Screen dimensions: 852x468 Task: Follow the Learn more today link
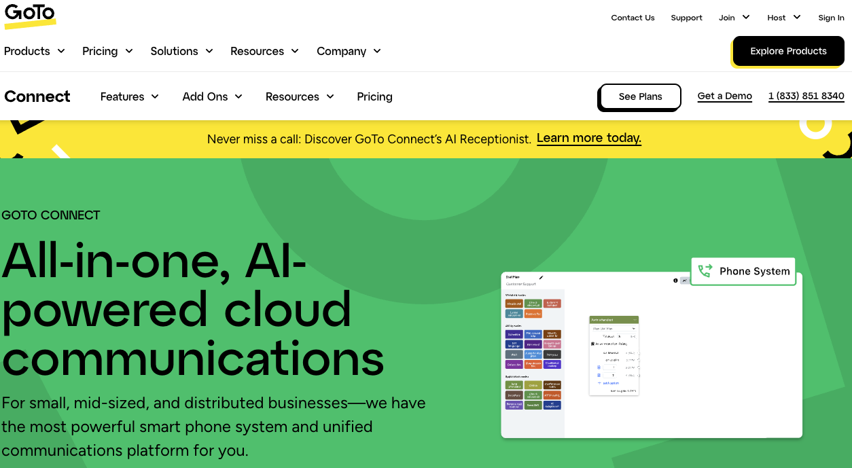coord(589,139)
